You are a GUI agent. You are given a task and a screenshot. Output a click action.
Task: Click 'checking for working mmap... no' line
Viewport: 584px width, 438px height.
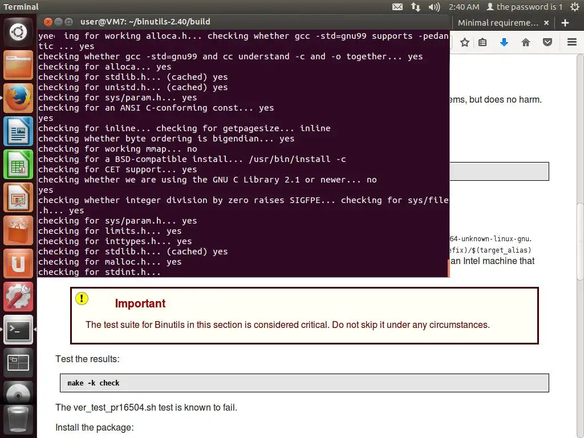pyautogui.click(x=117, y=149)
